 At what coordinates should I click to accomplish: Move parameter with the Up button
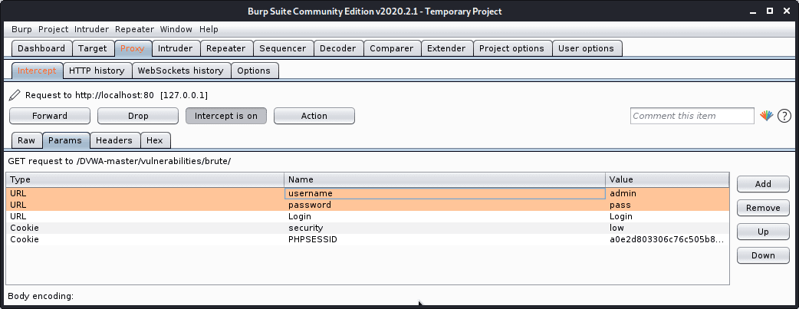click(x=763, y=232)
